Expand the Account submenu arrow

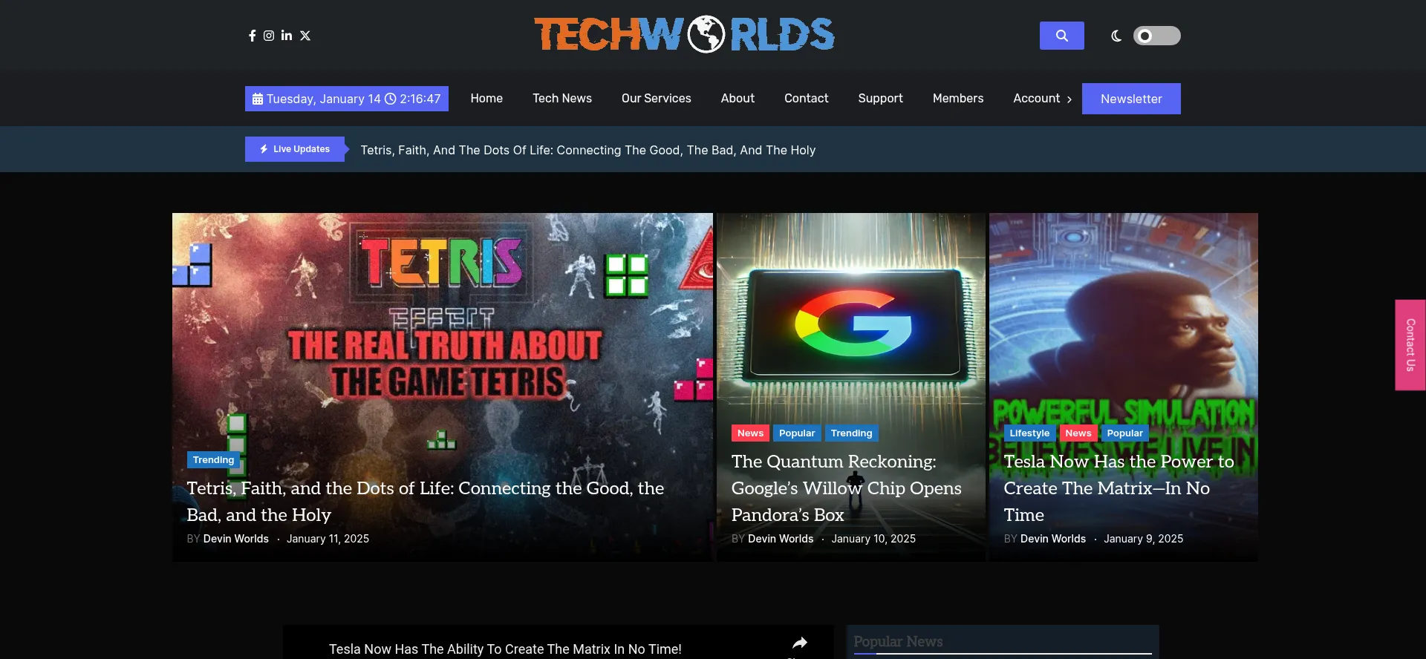point(1069,99)
